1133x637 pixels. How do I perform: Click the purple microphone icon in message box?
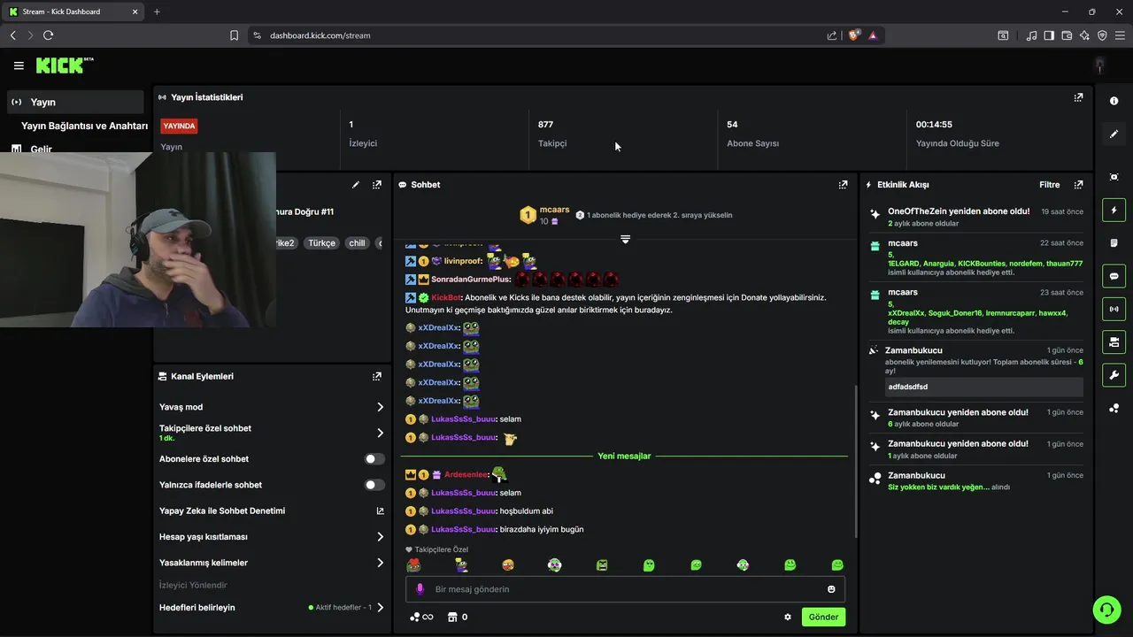click(x=420, y=589)
